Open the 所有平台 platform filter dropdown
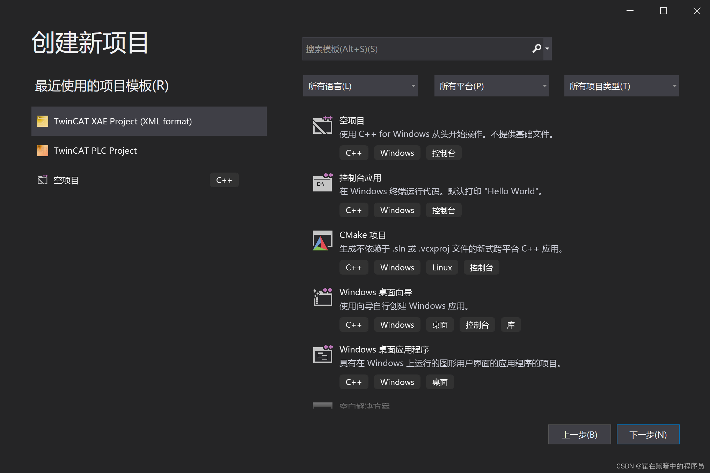Viewport: 710px width, 473px height. click(x=491, y=86)
